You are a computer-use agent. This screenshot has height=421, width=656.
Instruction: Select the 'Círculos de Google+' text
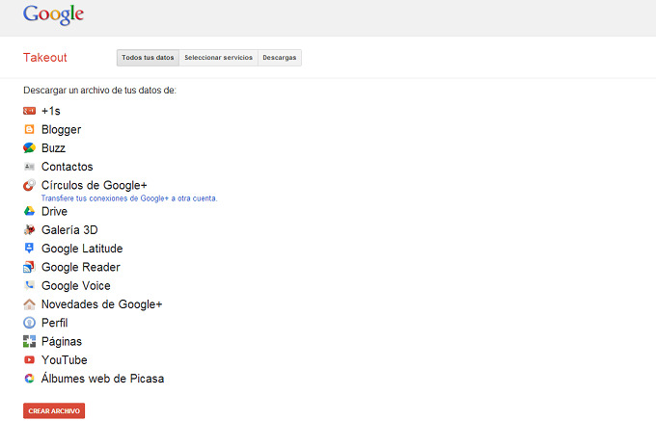[x=95, y=185]
